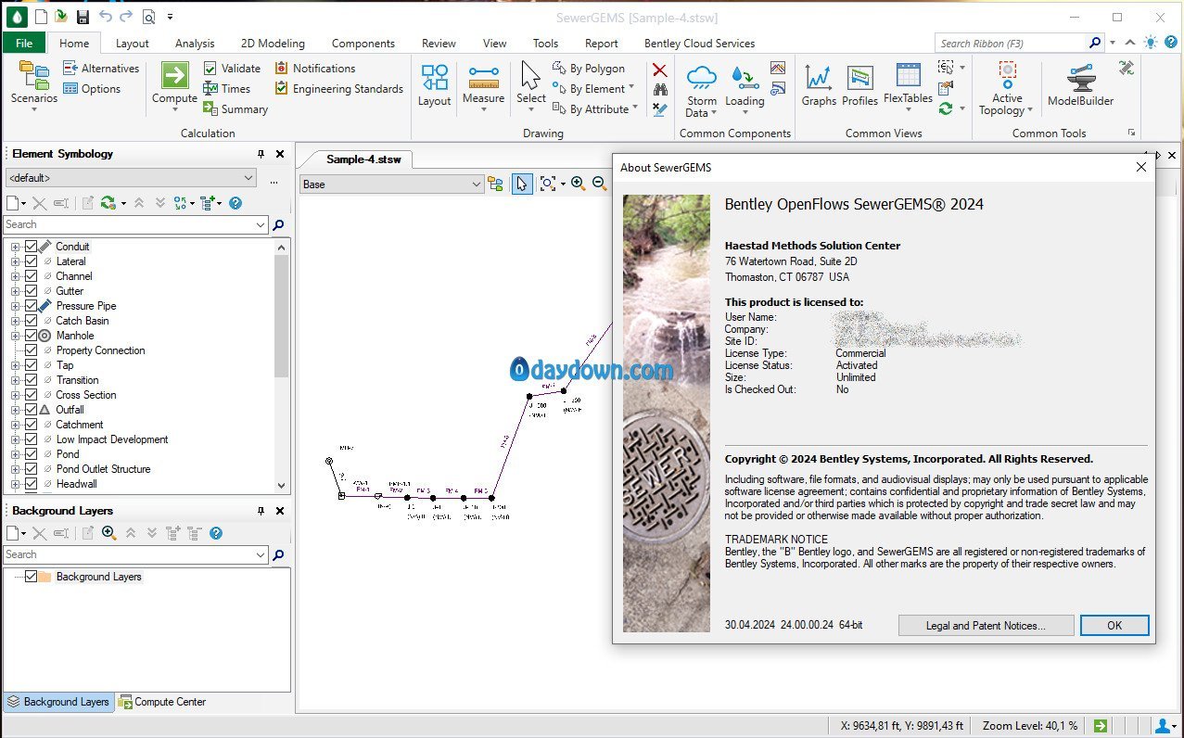1184x738 pixels.
Task: Click the red X delete icon in Drawing group
Action: click(x=659, y=70)
